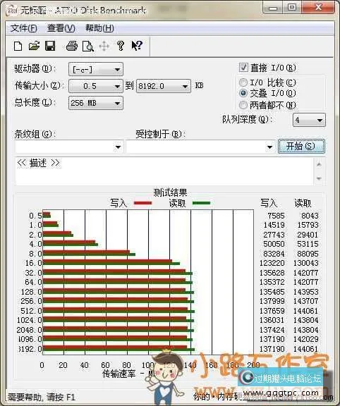Screen dimensions: 340x406
Task: Click the Save floppy disk icon
Action: pos(50,46)
